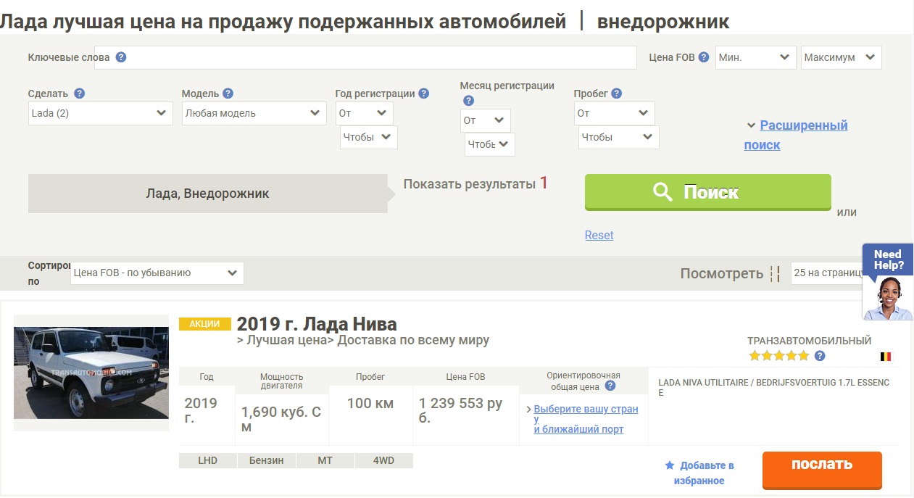Open the Любая модель dropdown
Viewport: 914px width, 498px height.
254,113
